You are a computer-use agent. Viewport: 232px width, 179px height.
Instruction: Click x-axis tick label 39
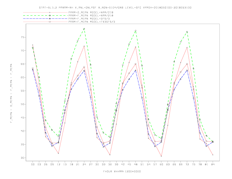tap(116, 164)
